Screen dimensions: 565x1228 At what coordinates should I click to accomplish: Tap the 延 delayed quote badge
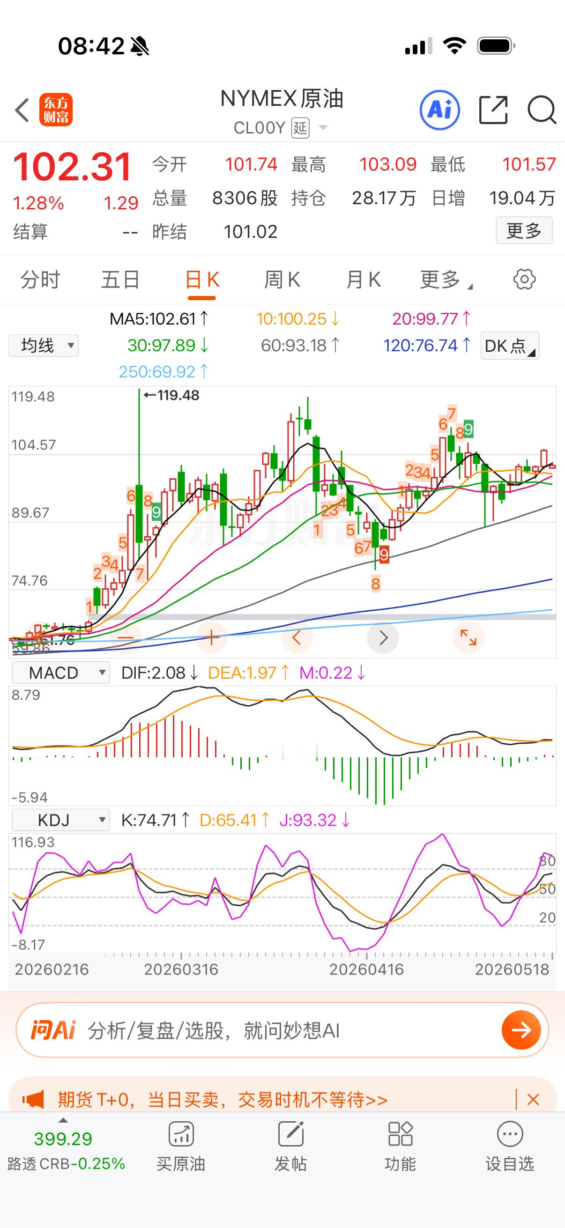(300, 128)
